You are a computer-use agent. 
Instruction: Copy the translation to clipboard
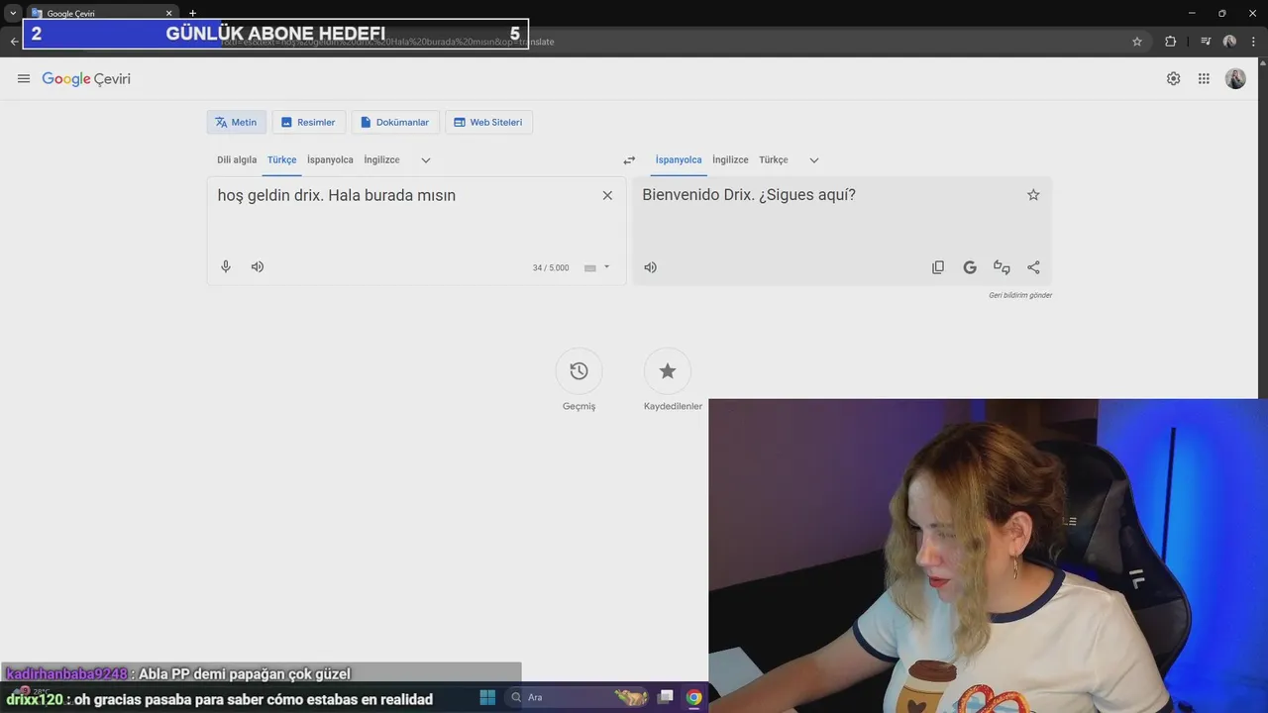tap(938, 267)
